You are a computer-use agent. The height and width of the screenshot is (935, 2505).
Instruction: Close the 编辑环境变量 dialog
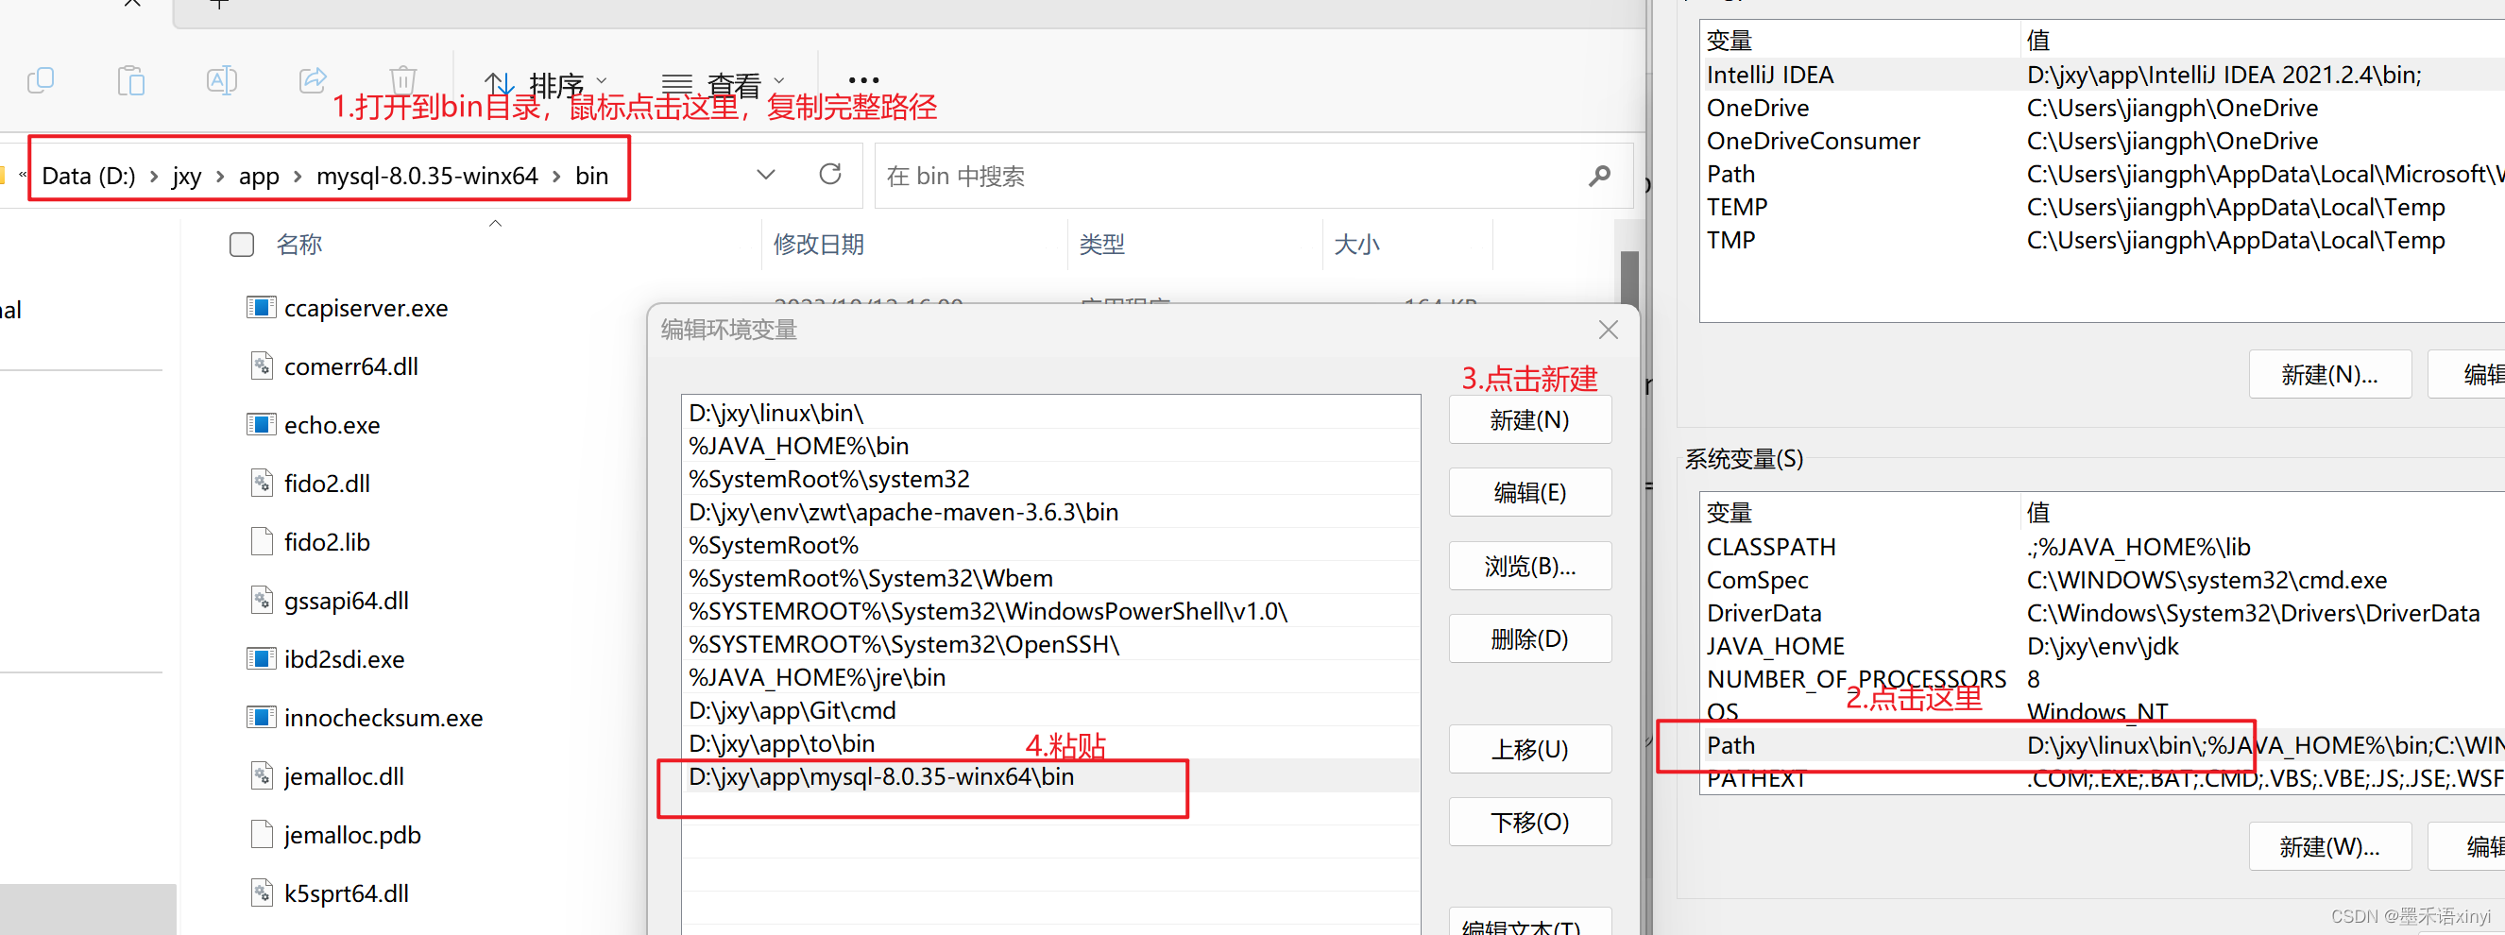(x=1609, y=331)
